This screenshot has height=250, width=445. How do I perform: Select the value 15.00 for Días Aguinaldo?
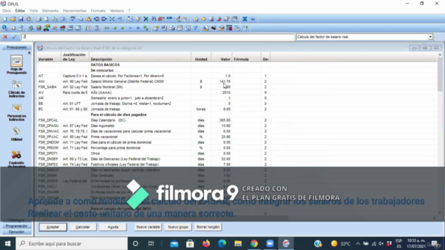[226, 126]
